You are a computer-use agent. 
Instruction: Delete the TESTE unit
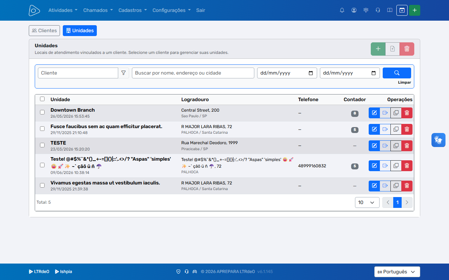click(x=407, y=146)
